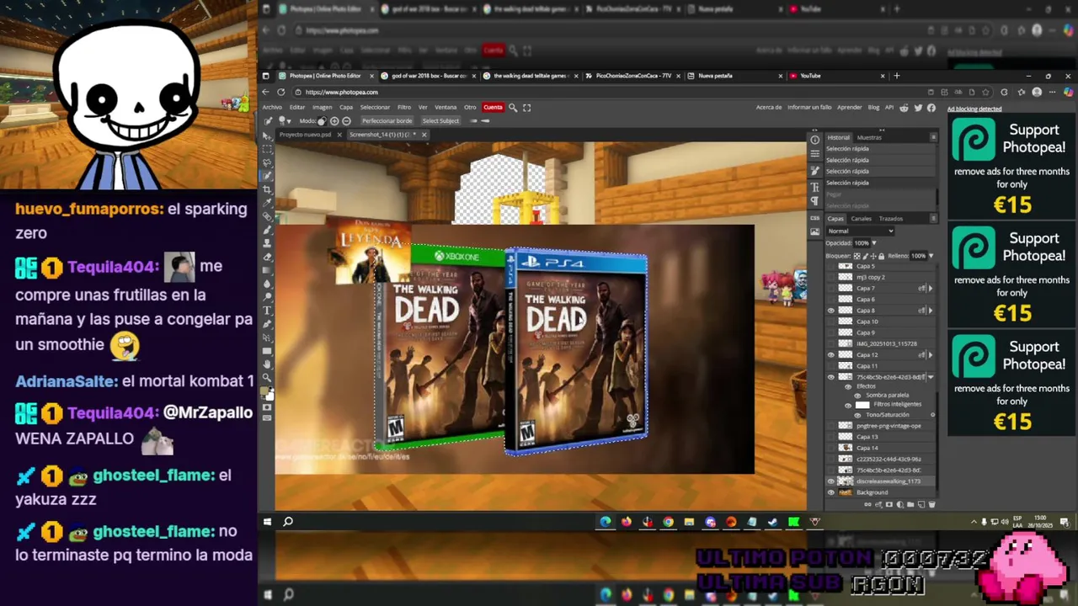This screenshot has height=606, width=1078.
Task: Choose add-to-selection mode plus icon
Action: pos(334,121)
